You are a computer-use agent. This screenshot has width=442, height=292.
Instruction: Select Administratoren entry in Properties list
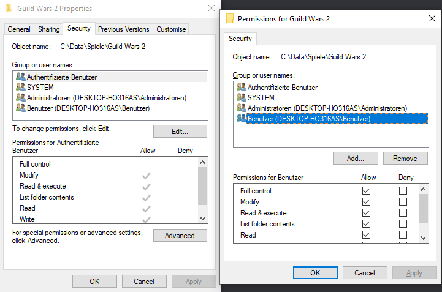coord(110,97)
